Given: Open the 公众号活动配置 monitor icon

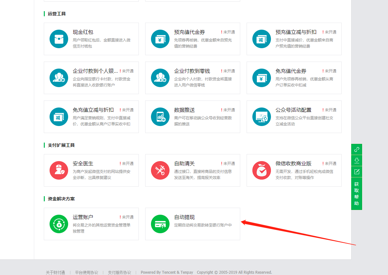Looking at the screenshot, I should 262,117.
